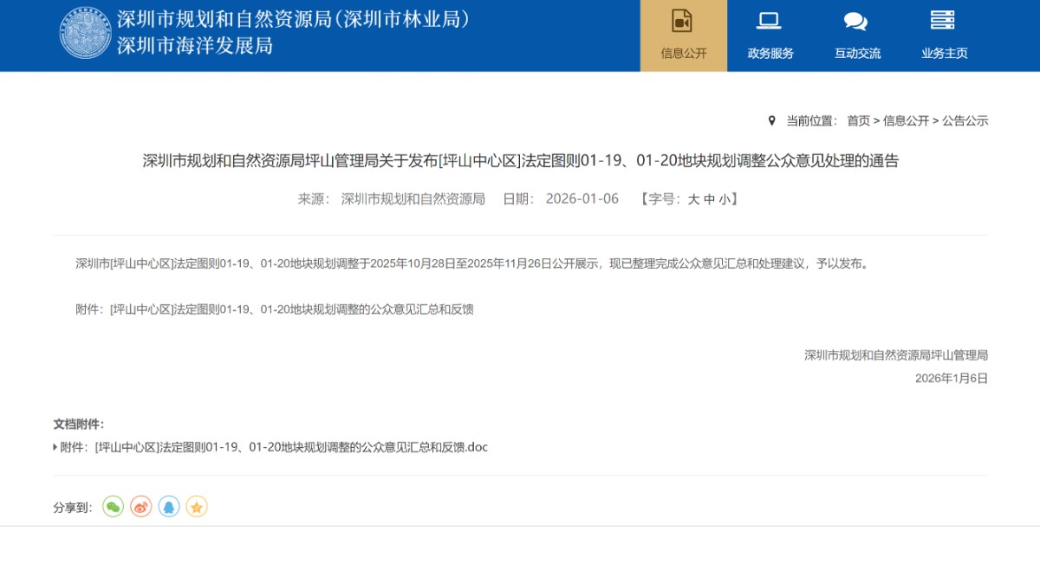Go to 首页 in the breadcrumb

[858, 121]
